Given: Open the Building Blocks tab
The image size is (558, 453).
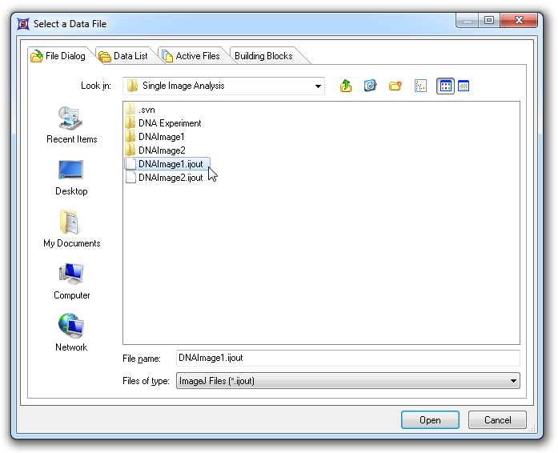Looking at the screenshot, I should [263, 56].
